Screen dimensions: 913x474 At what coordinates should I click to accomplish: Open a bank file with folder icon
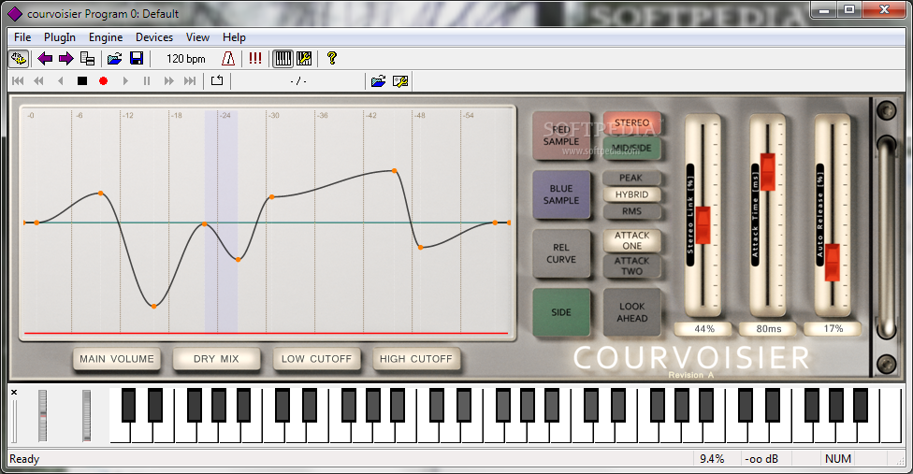click(x=115, y=58)
